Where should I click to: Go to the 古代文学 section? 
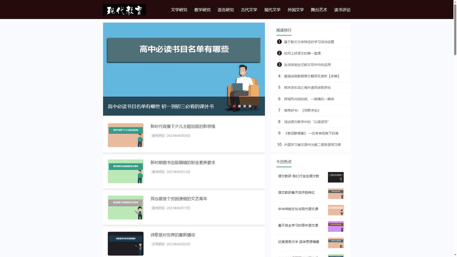[249, 10]
